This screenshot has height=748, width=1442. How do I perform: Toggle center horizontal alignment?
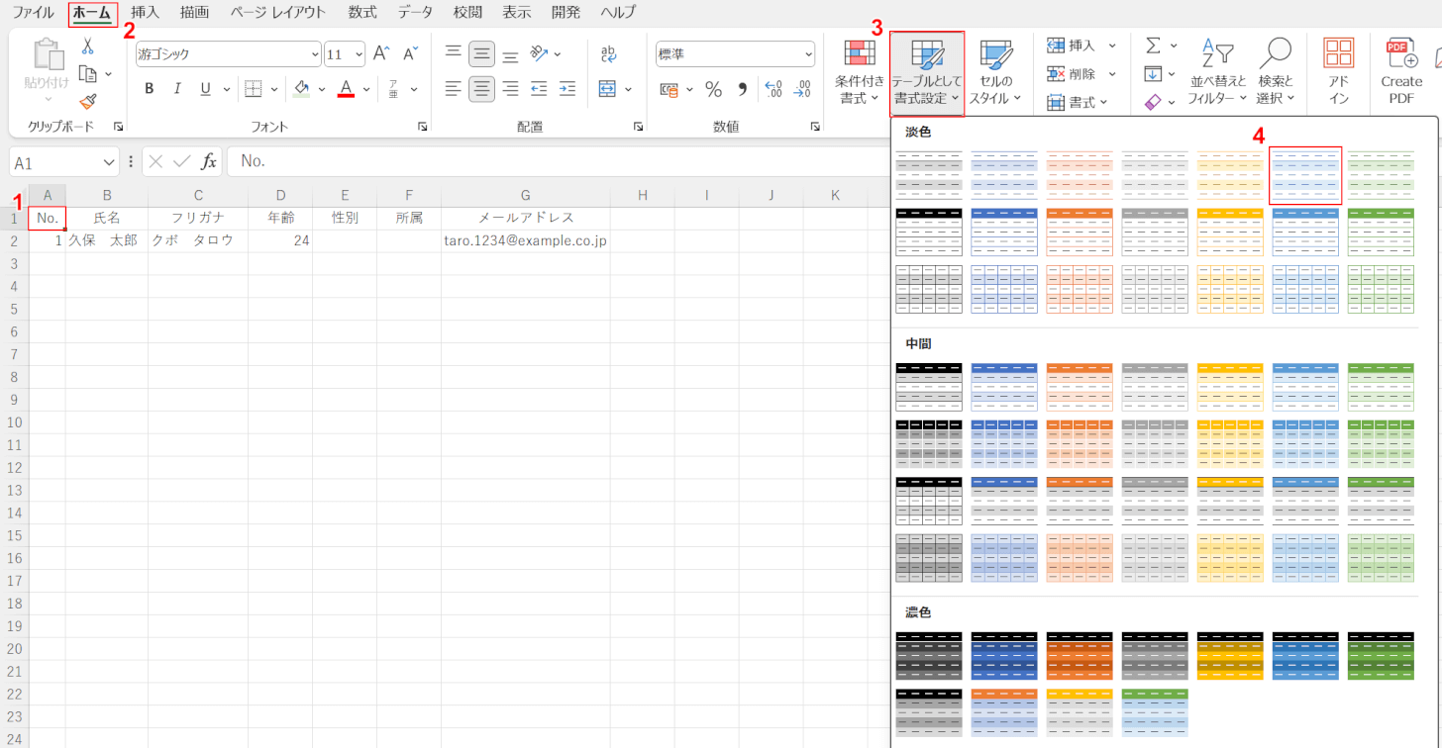coord(482,89)
